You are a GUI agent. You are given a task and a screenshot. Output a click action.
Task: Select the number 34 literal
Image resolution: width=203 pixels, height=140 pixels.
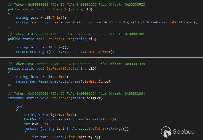[105, 22]
